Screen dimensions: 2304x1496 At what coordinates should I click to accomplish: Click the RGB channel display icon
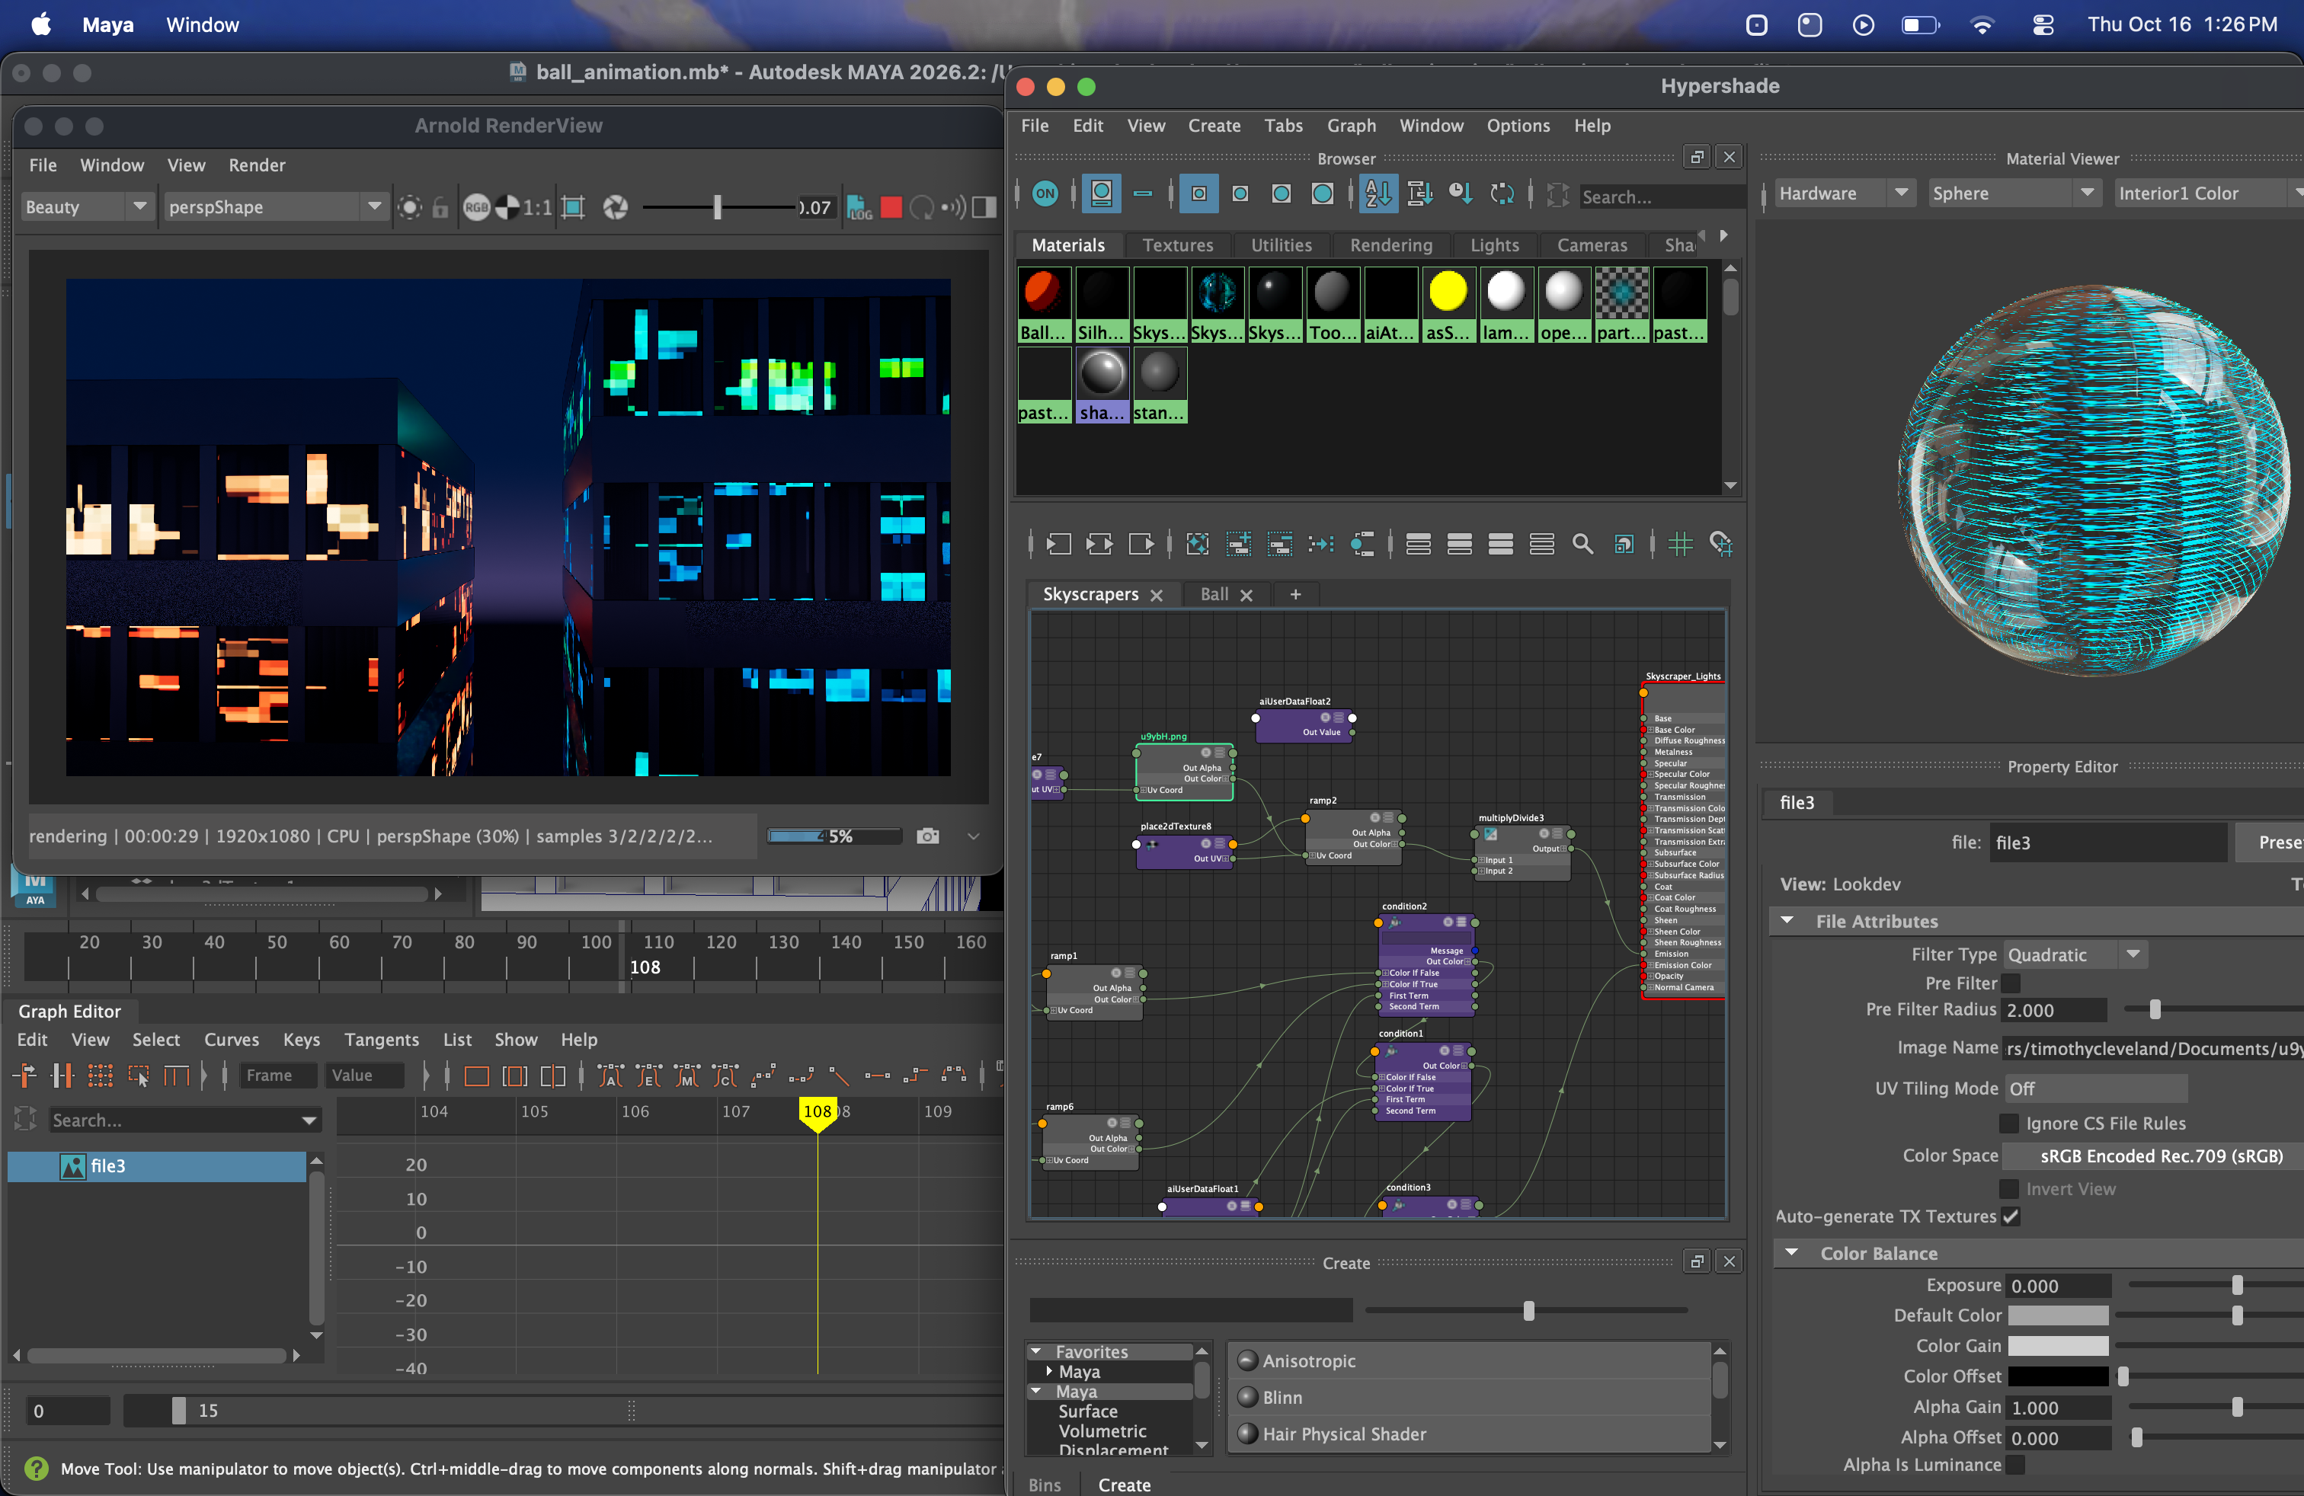pos(475,207)
